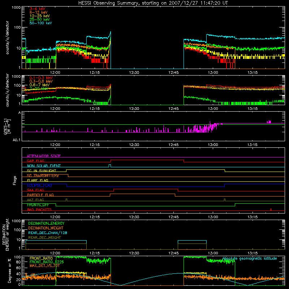Click the NON_SOLAR_EVENT cyan pulse marker
The height and width of the screenshot is (289, 289).
point(110,166)
